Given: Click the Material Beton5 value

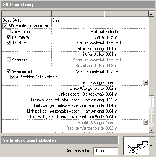Looking at the screenshot, I should click(111, 32).
